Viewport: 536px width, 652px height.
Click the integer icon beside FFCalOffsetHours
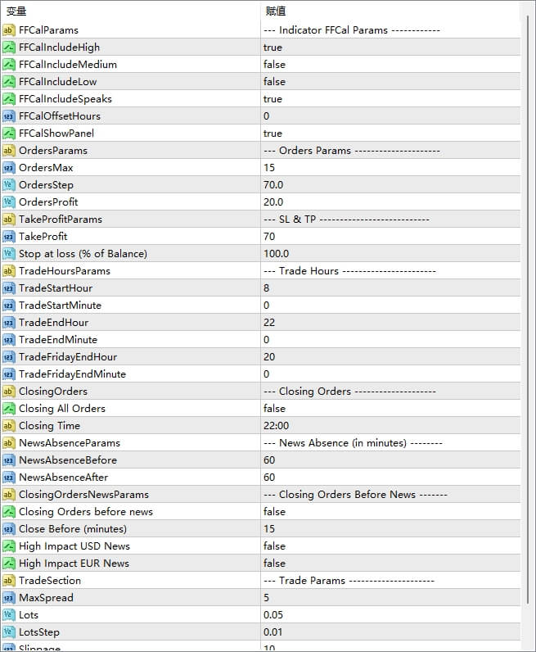8,116
